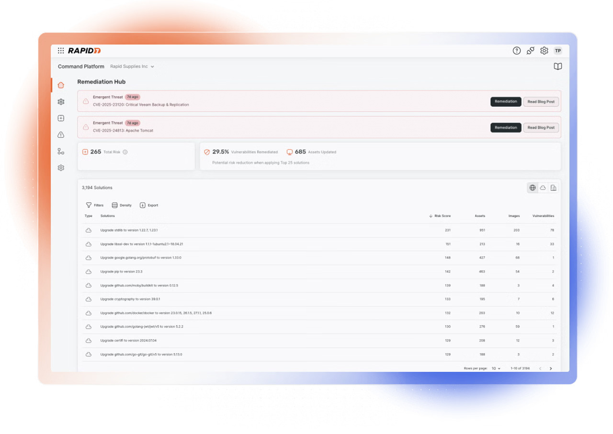Switch to the globe all-solutions view
The image size is (613, 434).
click(532, 188)
